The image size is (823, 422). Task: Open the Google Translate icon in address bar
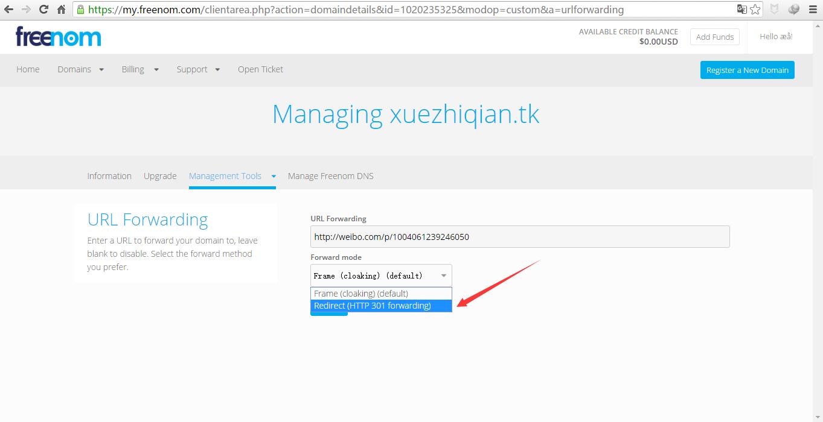click(741, 10)
